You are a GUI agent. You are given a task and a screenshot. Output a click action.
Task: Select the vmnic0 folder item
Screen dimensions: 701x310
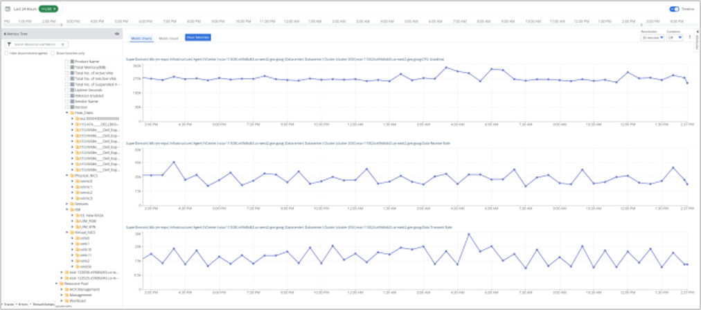84,181
